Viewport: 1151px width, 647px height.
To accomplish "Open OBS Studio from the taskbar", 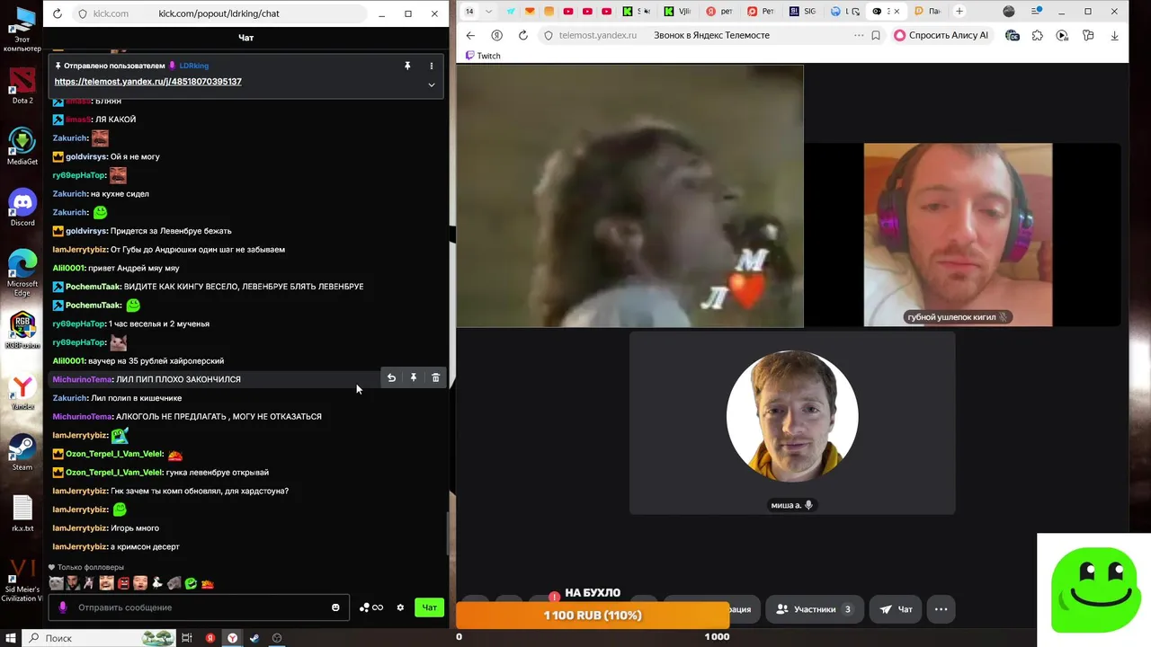I will pos(277,638).
